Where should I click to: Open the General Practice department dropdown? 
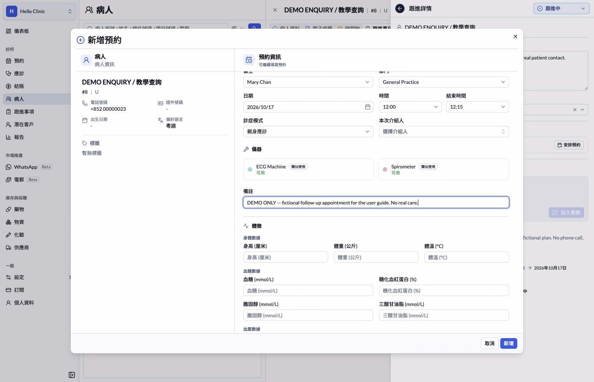tap(444, 82)
